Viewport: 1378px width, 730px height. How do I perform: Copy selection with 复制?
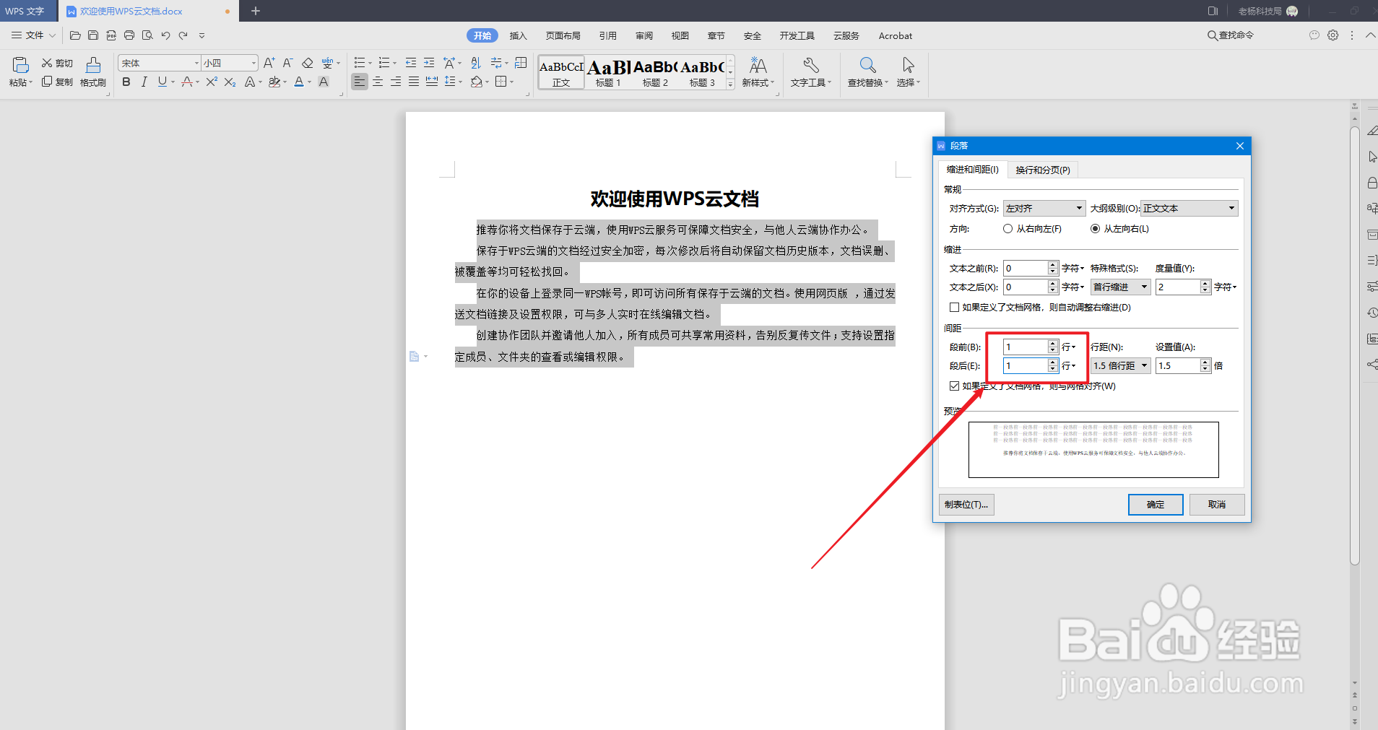pyautogui.click(x=57, y=82)
